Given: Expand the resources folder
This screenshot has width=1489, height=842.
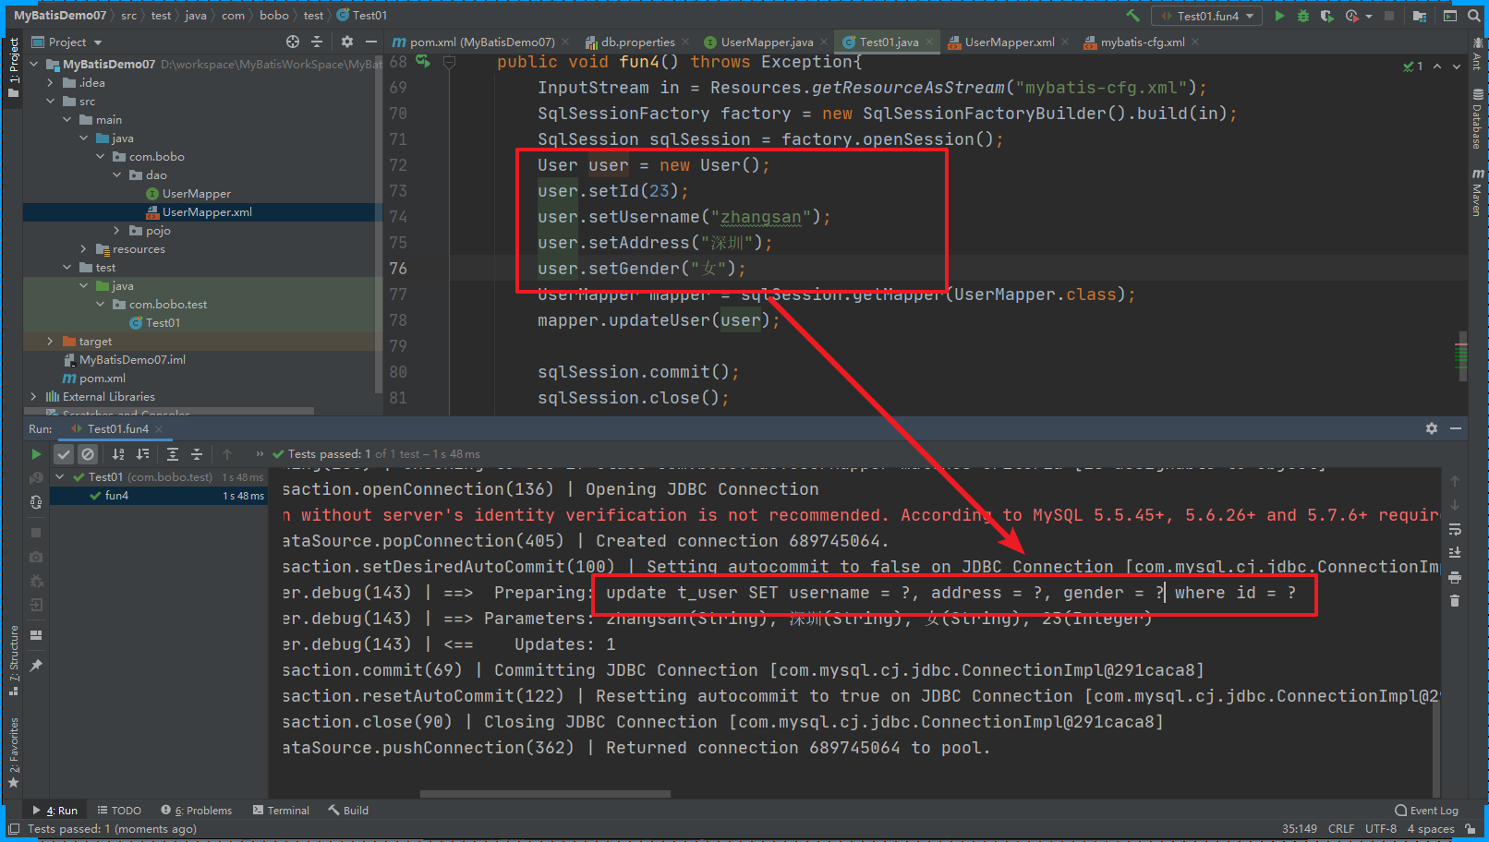Looking at the screenshot, I should pos(84,249).
